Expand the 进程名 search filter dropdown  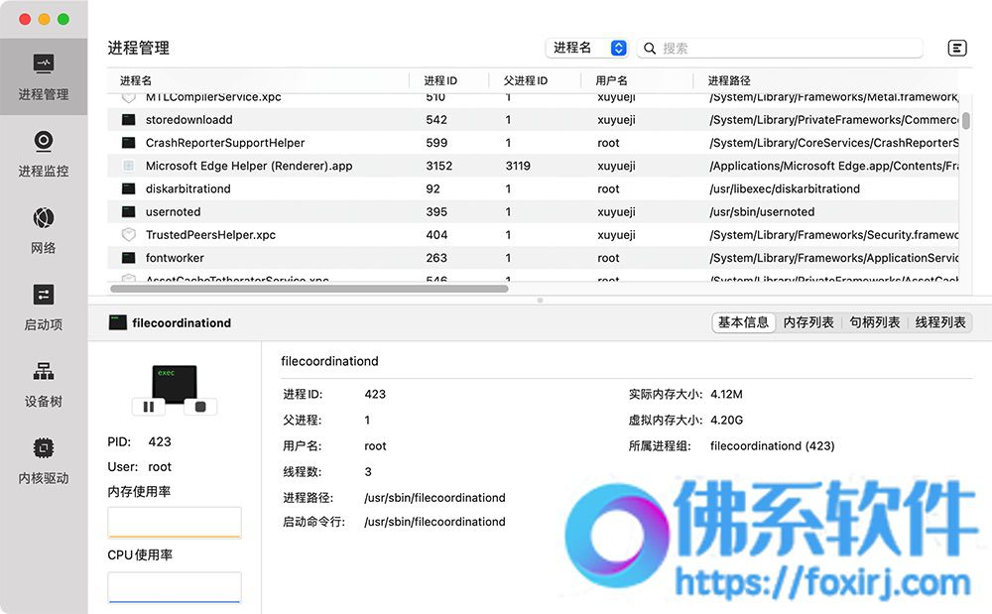tap(589, 48)
